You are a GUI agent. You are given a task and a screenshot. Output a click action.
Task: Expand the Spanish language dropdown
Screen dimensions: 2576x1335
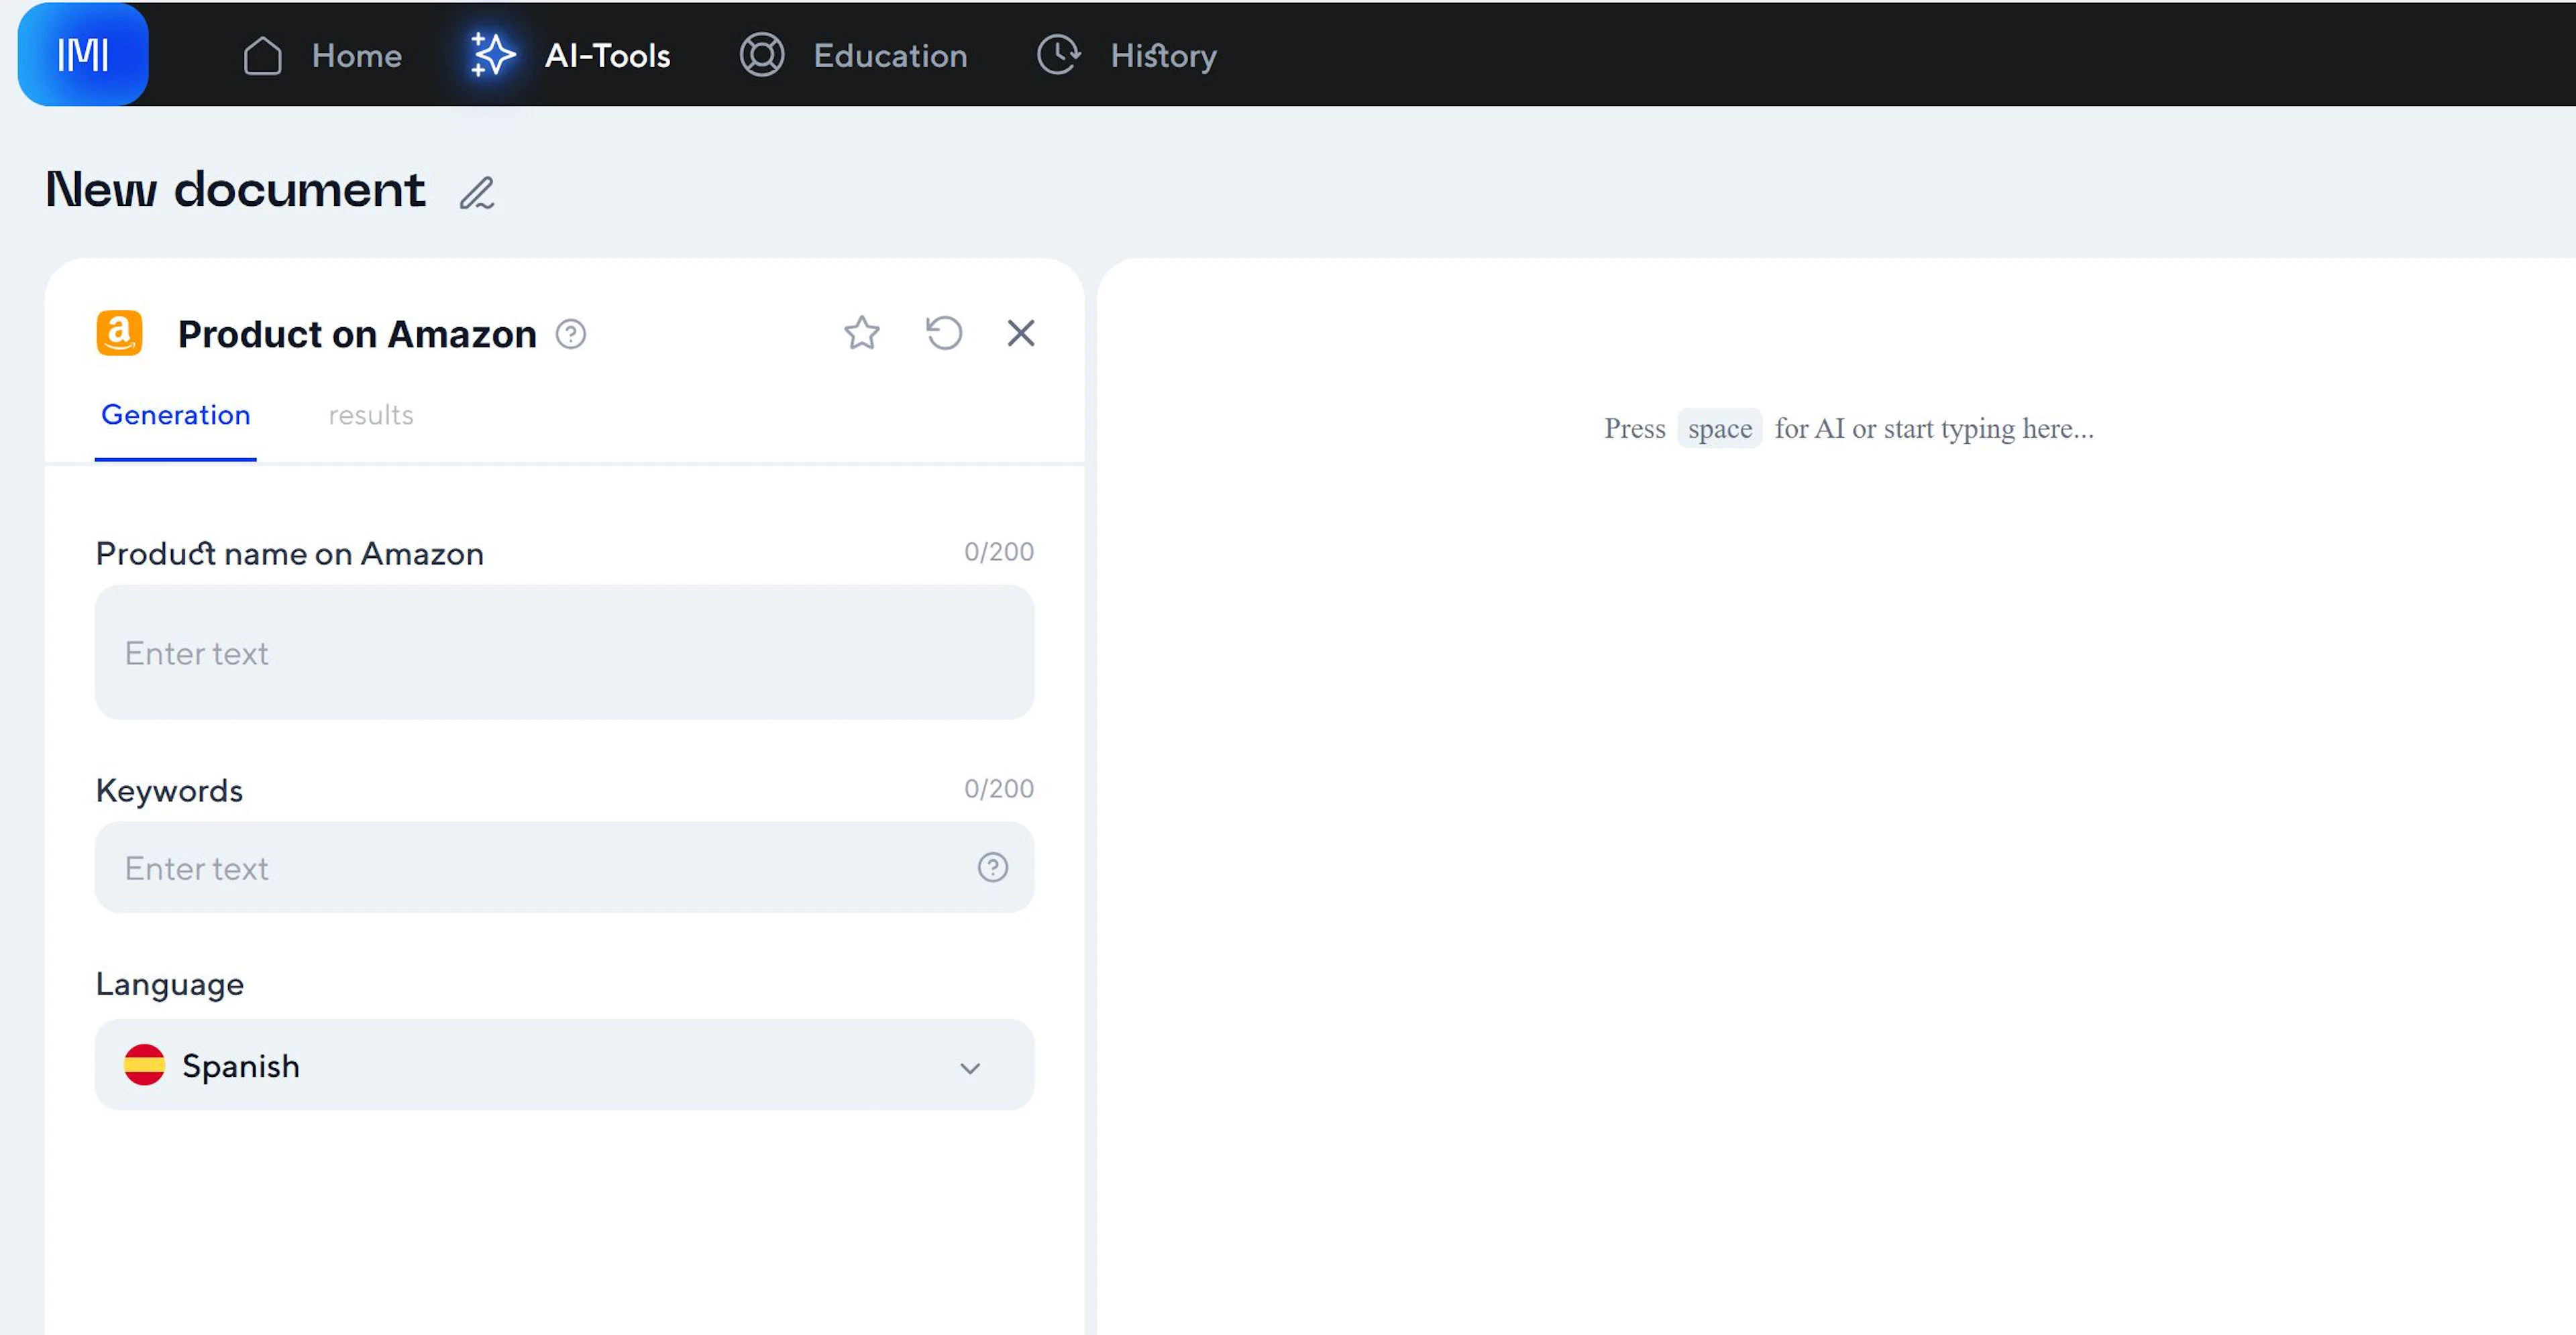tap(563, 1065)
